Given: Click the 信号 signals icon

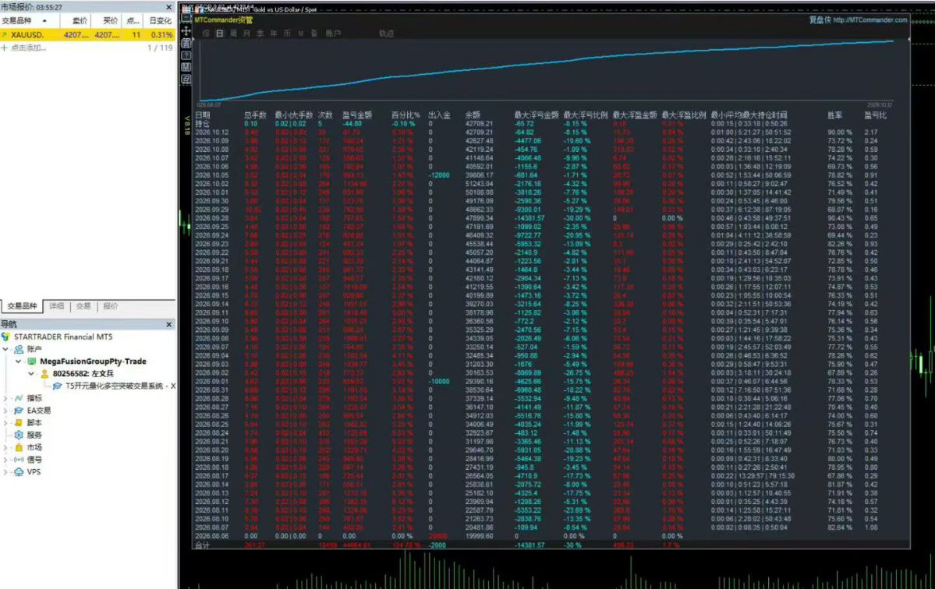Looking at the screenshot, I should [x=19, y=459].
